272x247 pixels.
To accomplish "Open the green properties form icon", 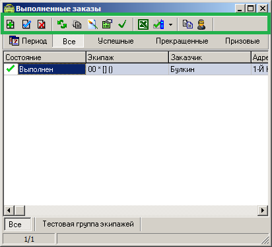I will click(x=107, y=24).
